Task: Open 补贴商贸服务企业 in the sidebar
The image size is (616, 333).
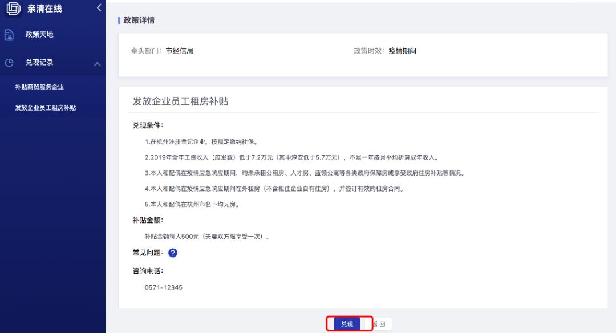Action: pyautogui.click(x=39, y=87)
